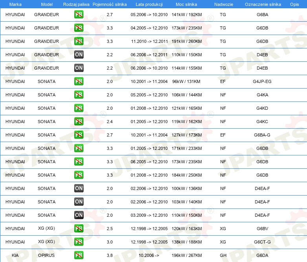Select engine code G6BA cell

[x=262, y=15]
